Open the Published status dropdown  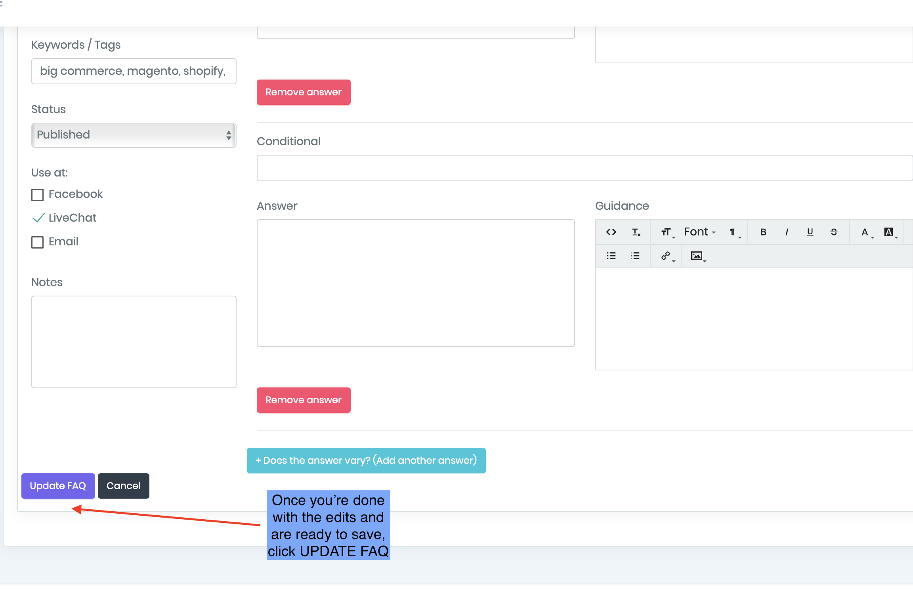134,135
